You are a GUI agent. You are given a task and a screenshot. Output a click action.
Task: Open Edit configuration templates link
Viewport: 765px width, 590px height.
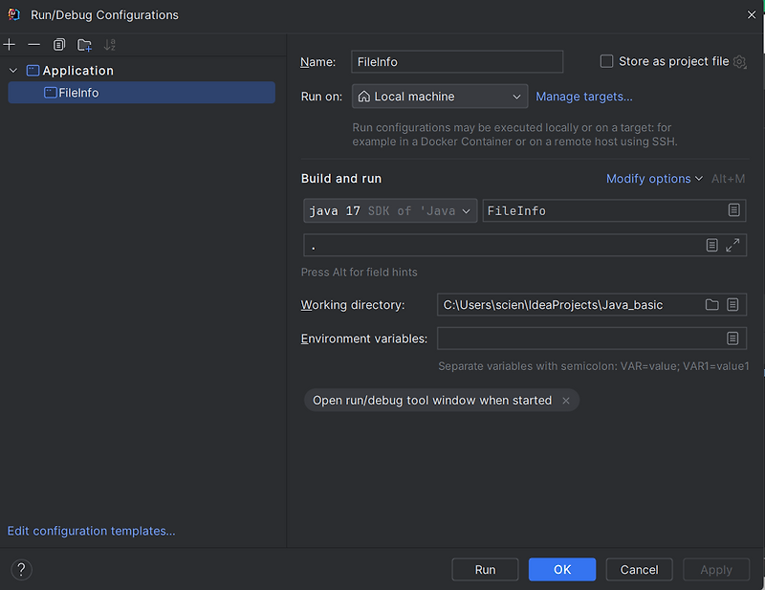(91, 531)
